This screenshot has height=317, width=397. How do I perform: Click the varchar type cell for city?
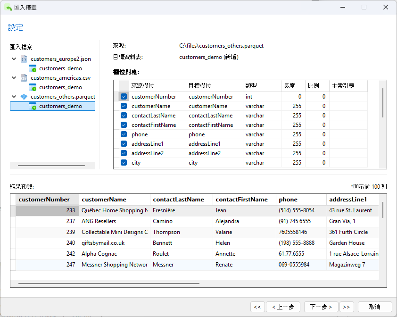262,163
